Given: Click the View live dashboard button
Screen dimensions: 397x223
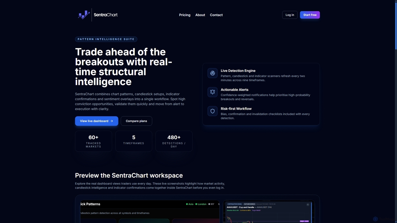Looking at the screenshot, I should pos(96,121).
